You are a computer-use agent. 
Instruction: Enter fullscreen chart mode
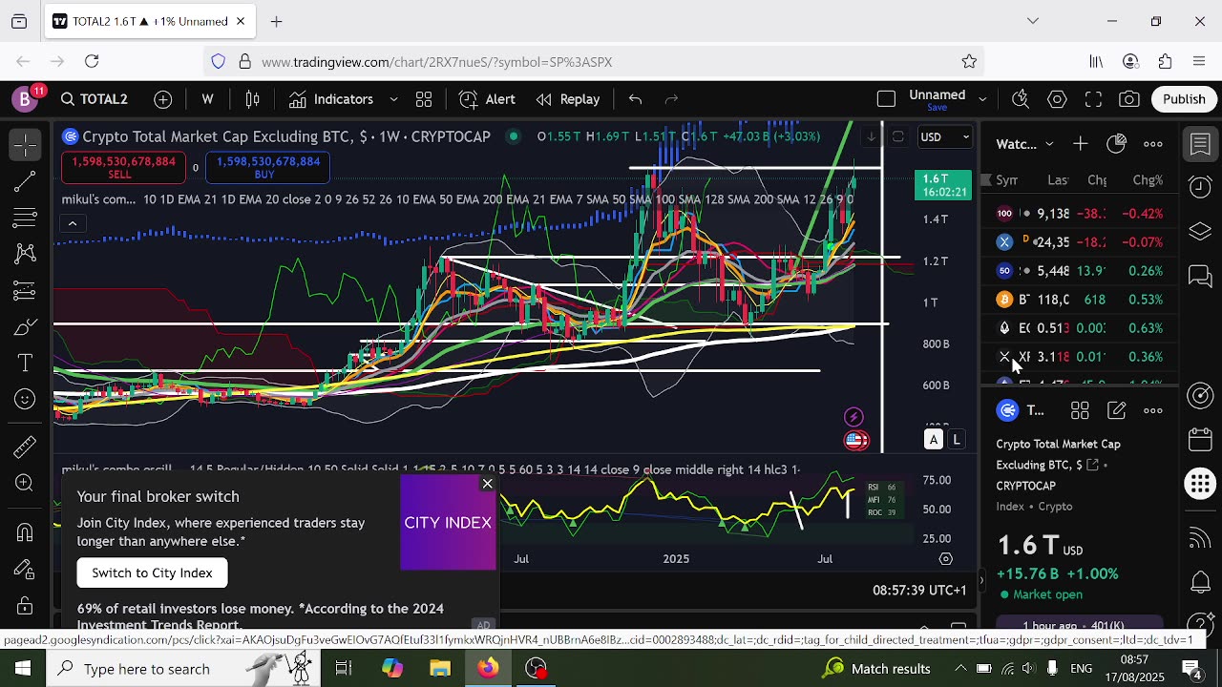click(x=1093, y=99)
